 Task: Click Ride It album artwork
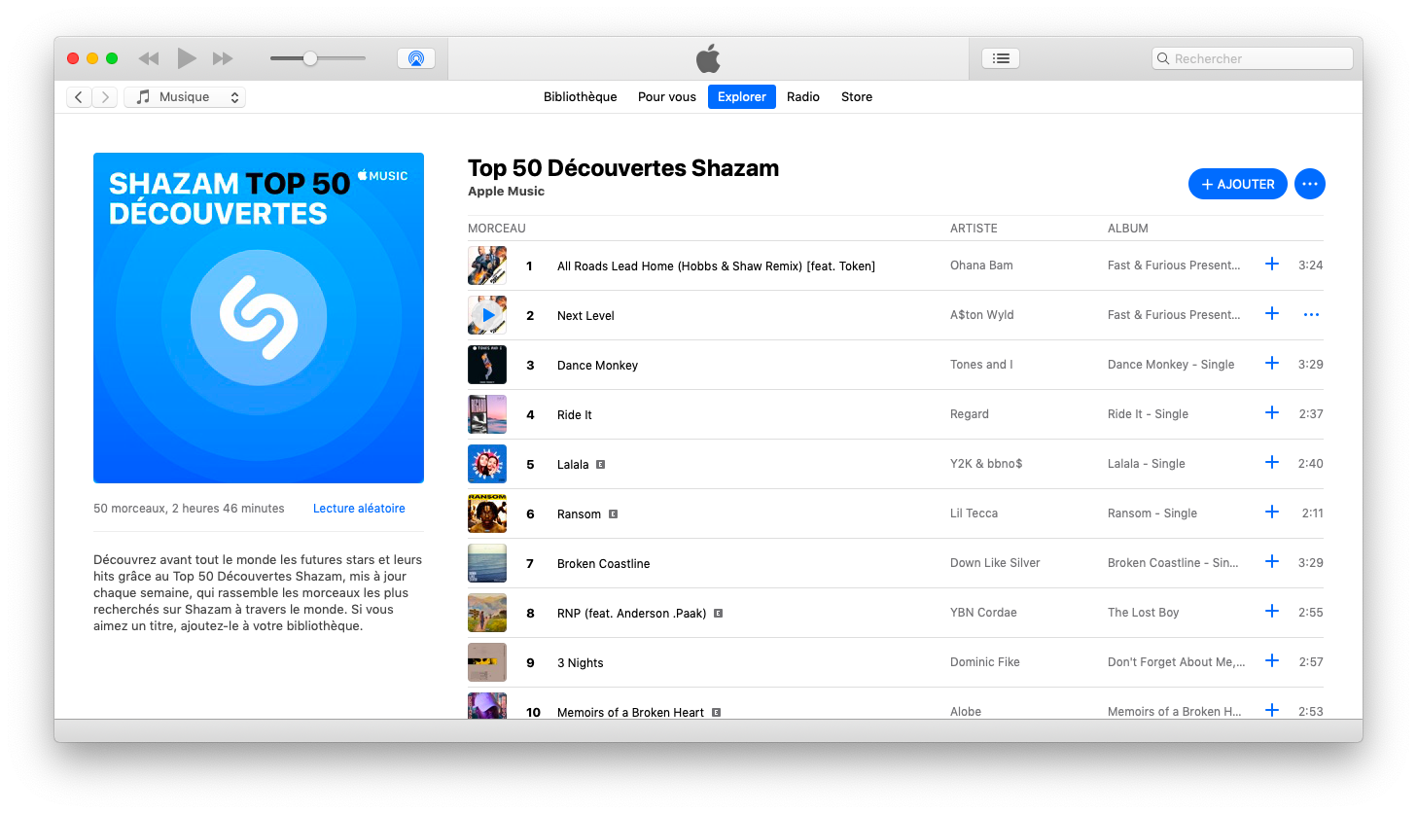click(x=487, y=414)
